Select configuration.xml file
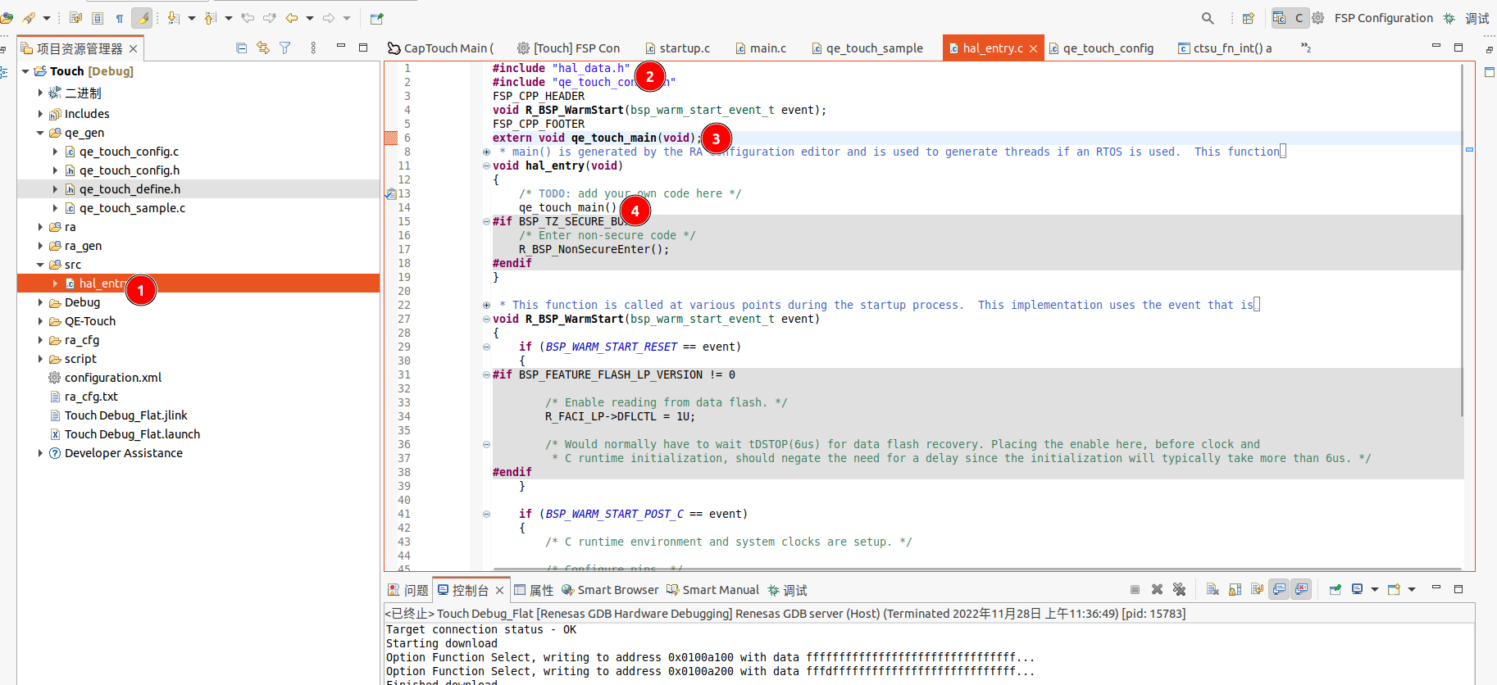 coord(113,378)
